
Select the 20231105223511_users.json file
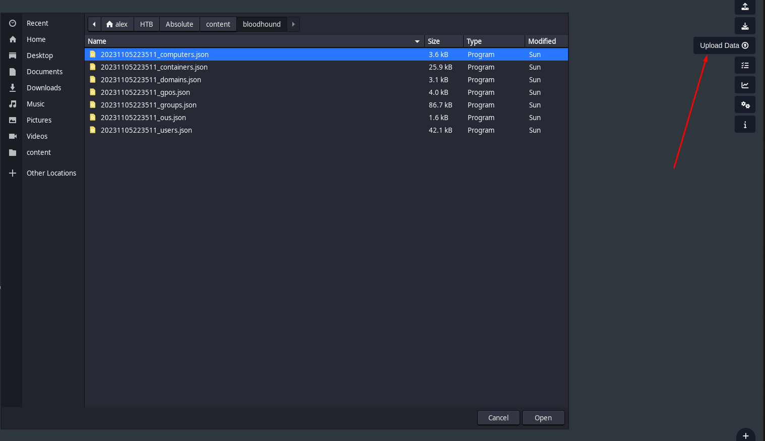point(146,130)
